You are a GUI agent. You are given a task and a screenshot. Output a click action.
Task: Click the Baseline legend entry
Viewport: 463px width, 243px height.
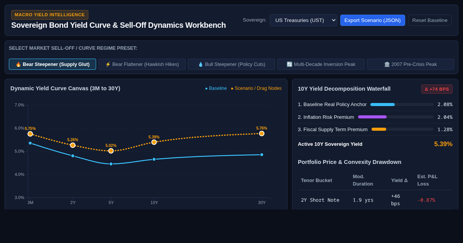[x=216, y=88]
